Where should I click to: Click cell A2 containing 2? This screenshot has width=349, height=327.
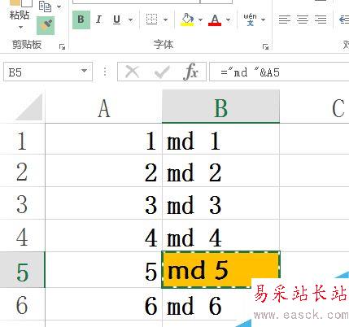103,171
